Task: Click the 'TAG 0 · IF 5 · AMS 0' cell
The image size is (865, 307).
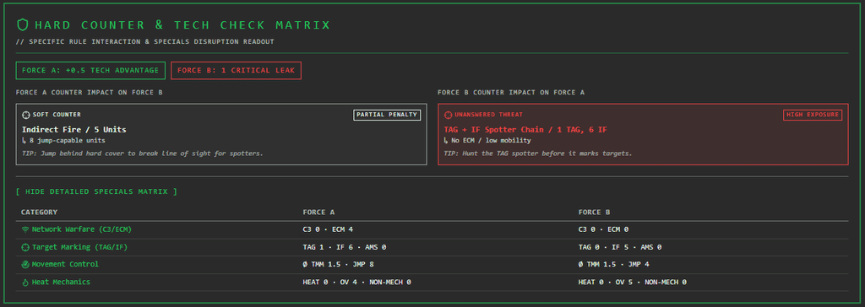Action: pyautogui.click(x=620, y=247)
